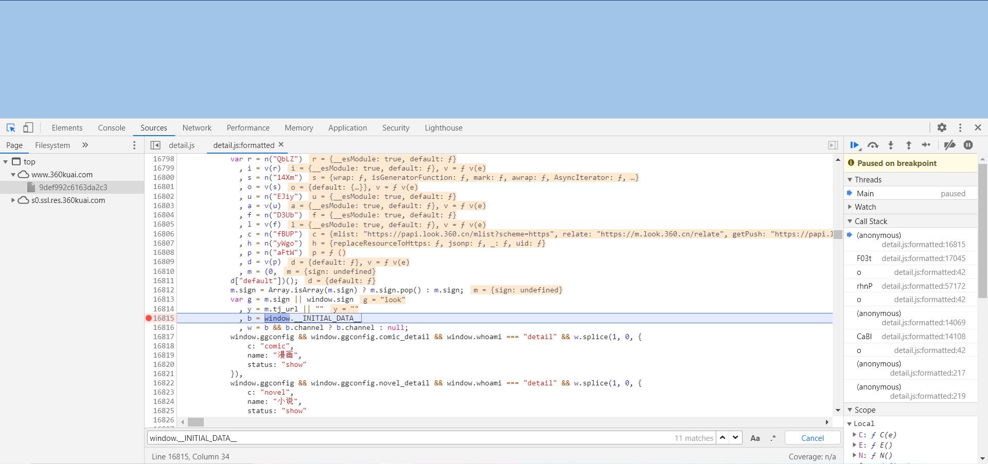The height and width of the screenshot is (464, 988).
Task: Select the CaBl call stack frame
Action: pyautogui.click(x=910, y=337)
